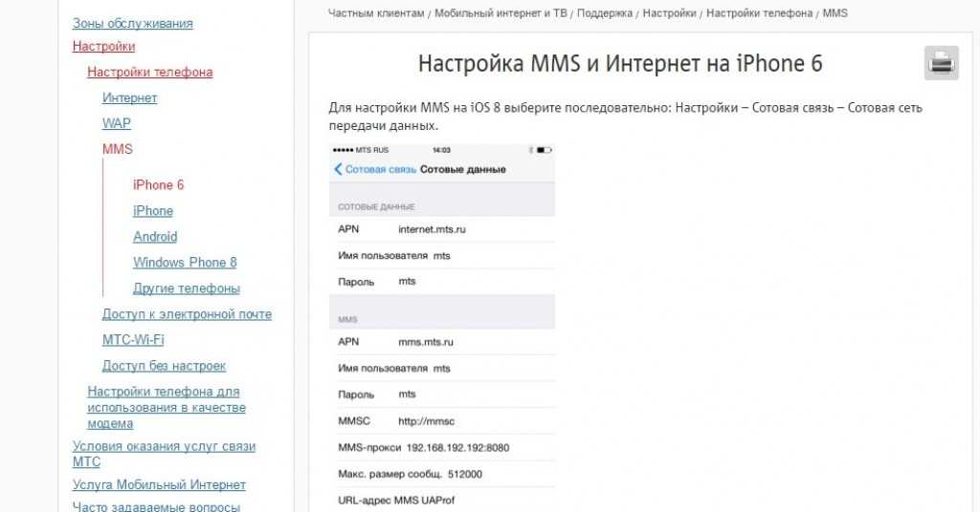Image resolution: width=980 pixels, height=512 pixels.
Task: Open the WAP settings link
Action: [116, 123]
